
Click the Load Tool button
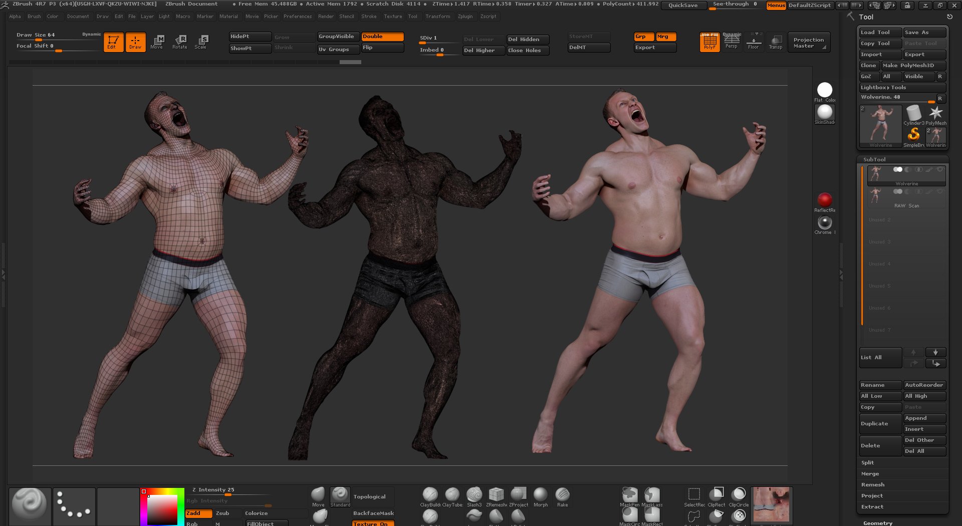[x=880, y=33]
